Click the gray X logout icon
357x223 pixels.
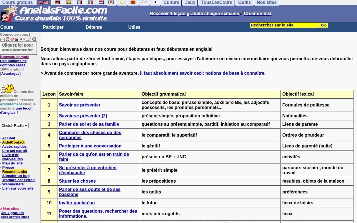[34, 39]
